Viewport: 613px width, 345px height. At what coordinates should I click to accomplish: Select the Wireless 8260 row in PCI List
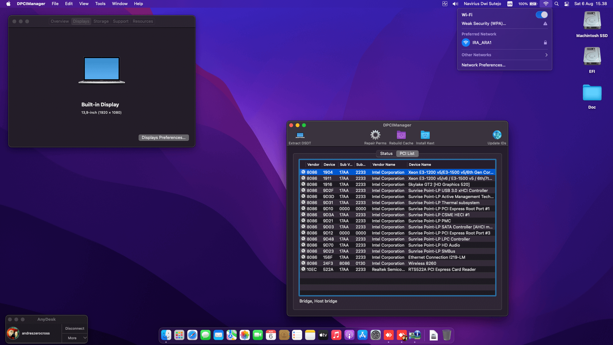coord(397,263)
